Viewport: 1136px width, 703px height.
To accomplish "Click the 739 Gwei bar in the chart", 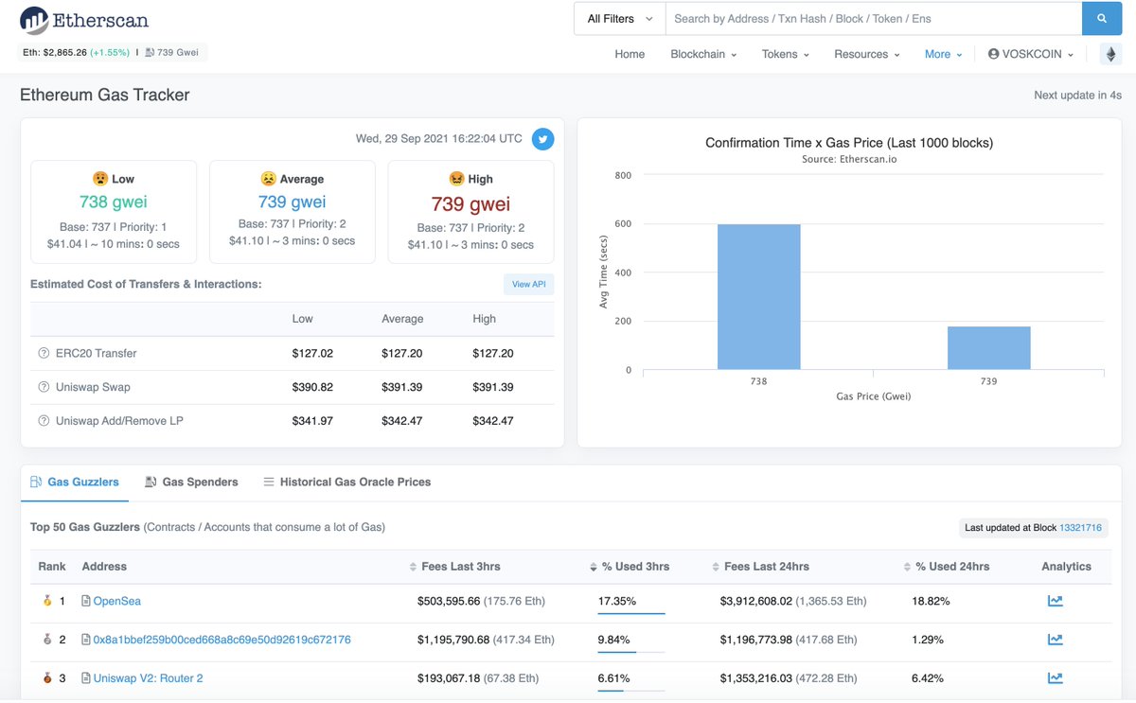I will click(988, 348).
